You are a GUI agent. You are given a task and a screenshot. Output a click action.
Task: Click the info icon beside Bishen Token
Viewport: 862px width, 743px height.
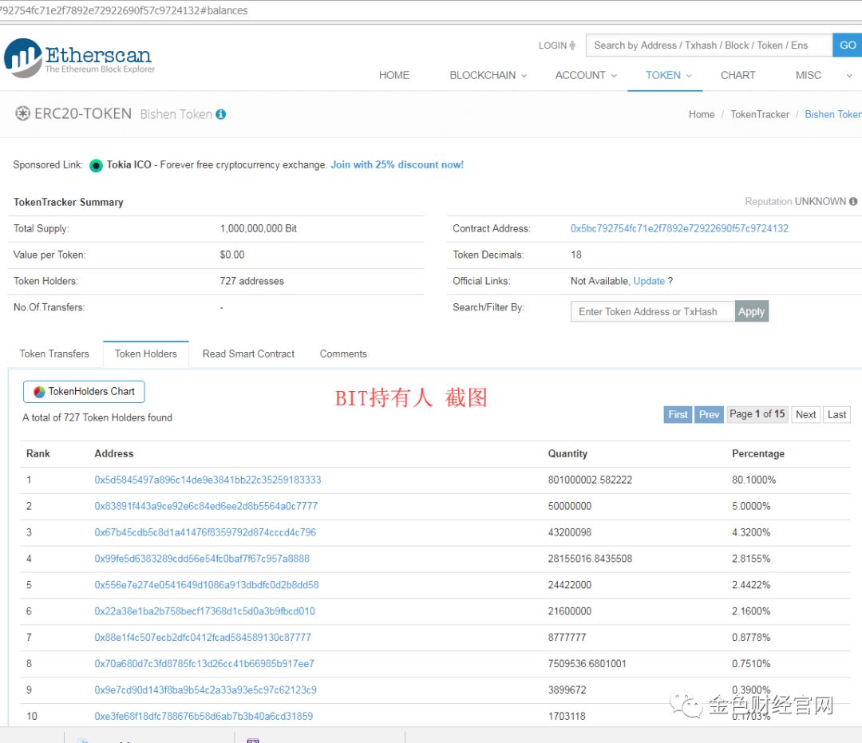[220, 113]
